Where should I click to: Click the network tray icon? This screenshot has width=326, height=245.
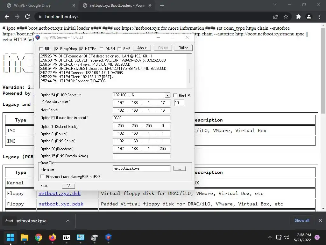[279, 237]
